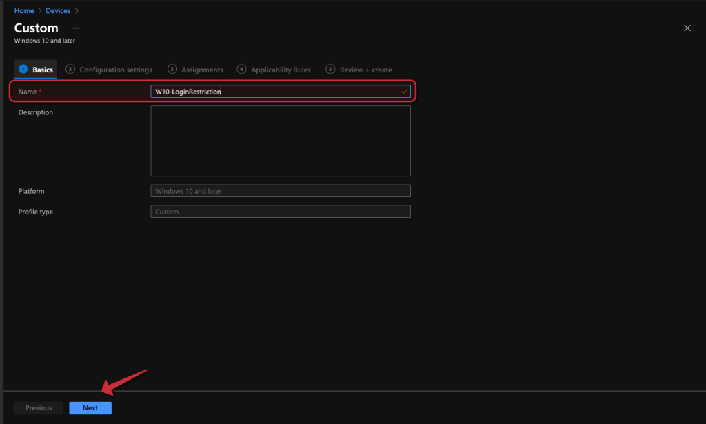Click the Profile type field showing Custom

coord(281,212)
